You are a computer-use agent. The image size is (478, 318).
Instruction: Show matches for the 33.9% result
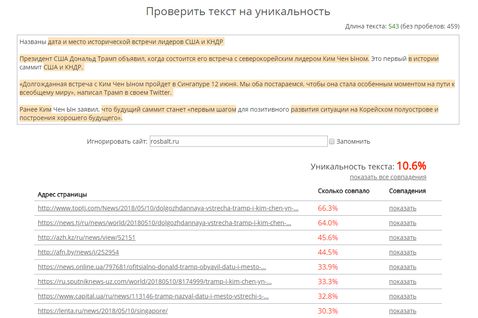click(402, 267)
